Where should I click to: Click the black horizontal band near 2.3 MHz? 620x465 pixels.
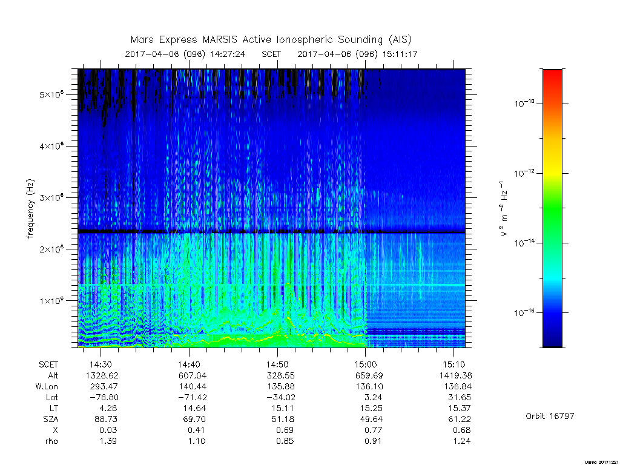tap(271, 231)
